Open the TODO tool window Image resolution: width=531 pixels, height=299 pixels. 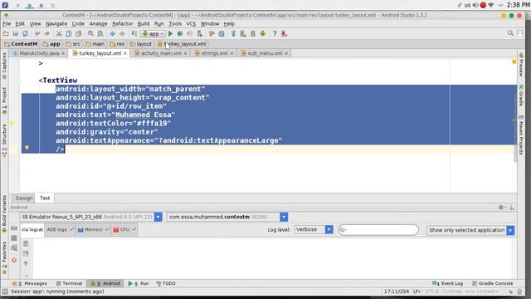click(x=166, y=283)
